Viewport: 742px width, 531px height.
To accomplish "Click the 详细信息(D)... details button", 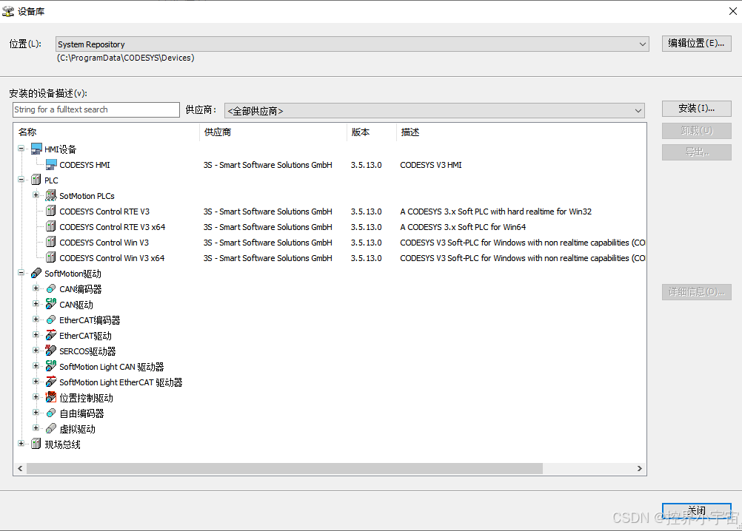I will click(x=697, y=292).
